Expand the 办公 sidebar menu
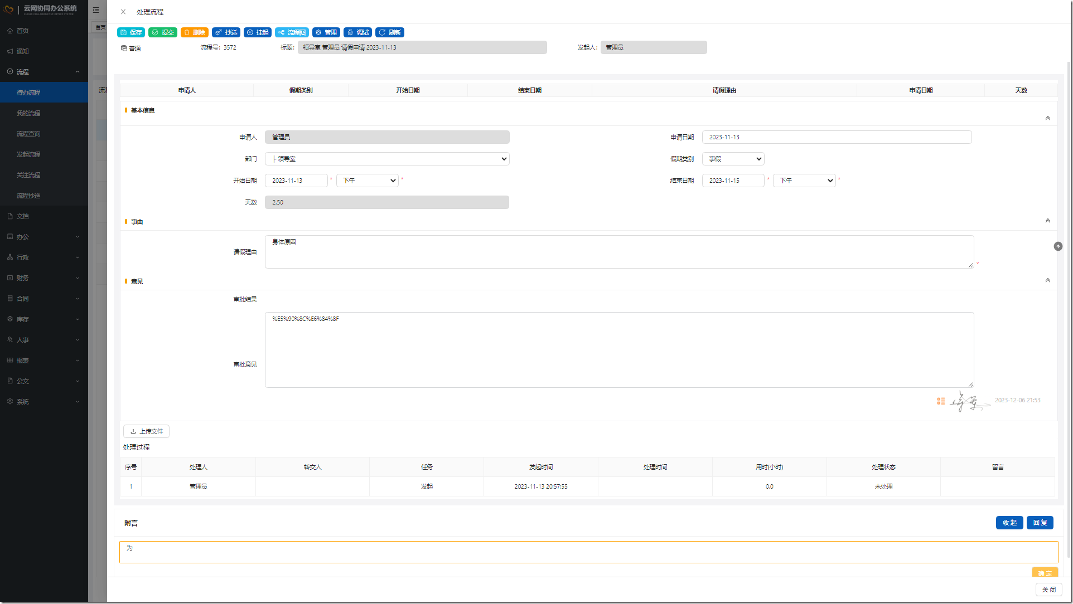 [44, 237]
